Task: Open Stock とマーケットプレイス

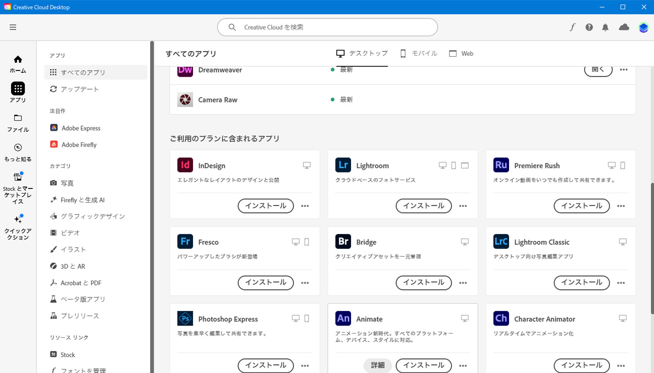Action: tap(18, 188)
